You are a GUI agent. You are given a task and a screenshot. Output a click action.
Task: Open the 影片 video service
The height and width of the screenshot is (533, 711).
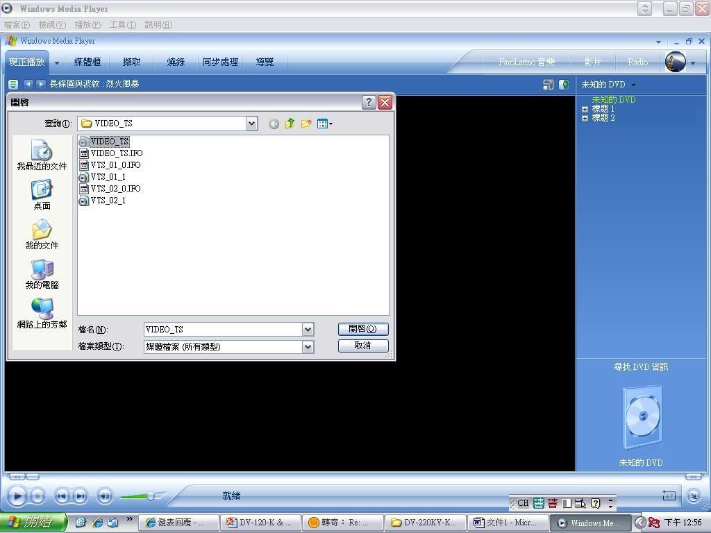(593, 62)
